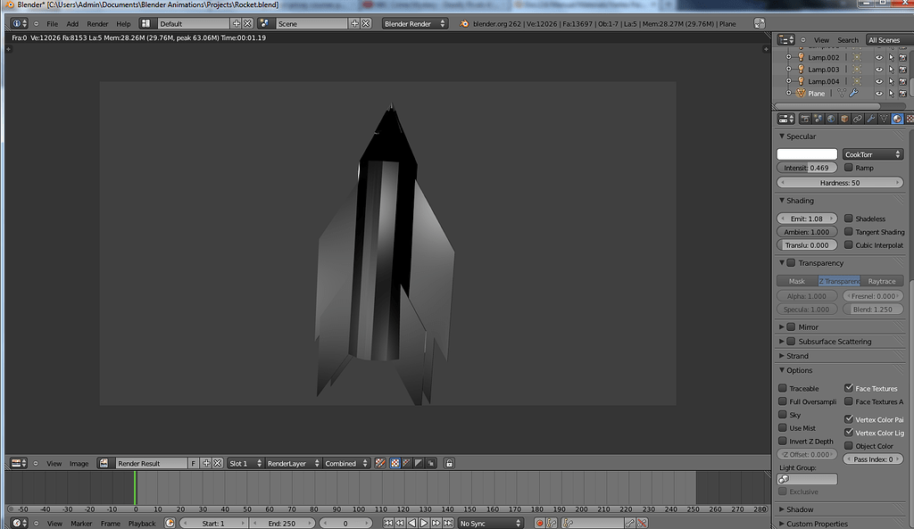Open the Object Data triangle tab icon
The height and width of the screenshot is (529, 914).
884,119
